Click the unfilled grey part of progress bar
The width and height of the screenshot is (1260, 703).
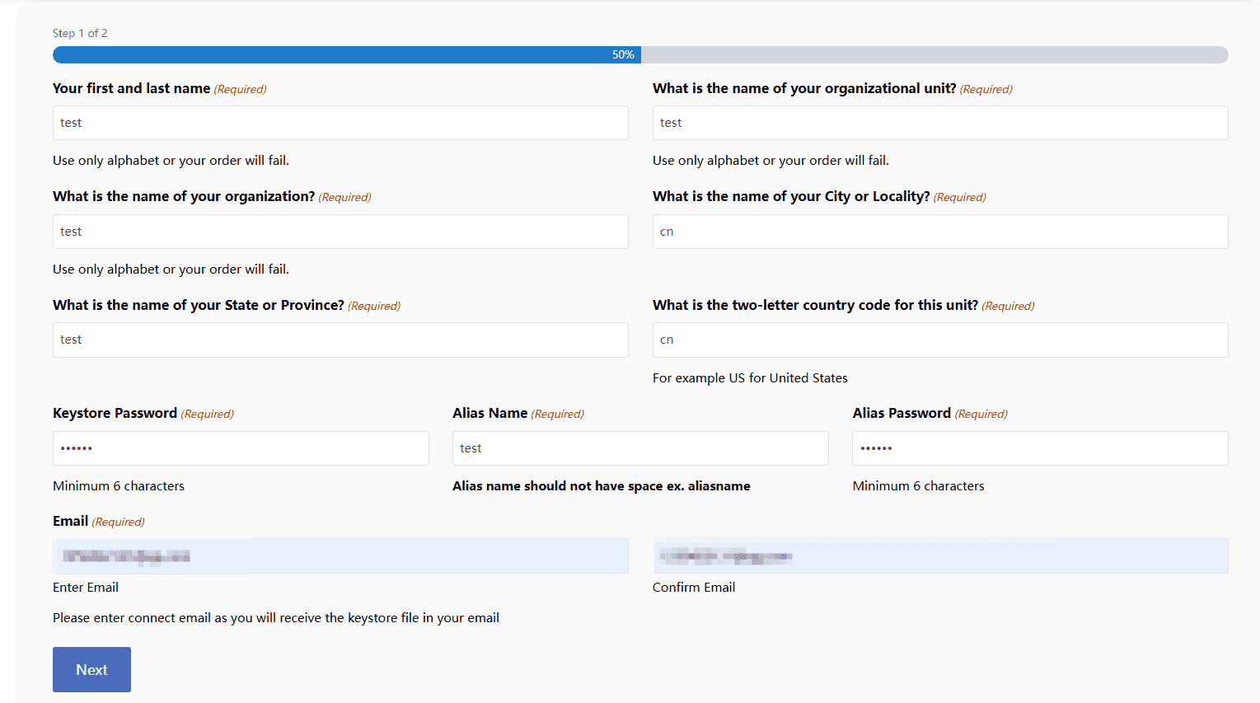coord(934,54)
